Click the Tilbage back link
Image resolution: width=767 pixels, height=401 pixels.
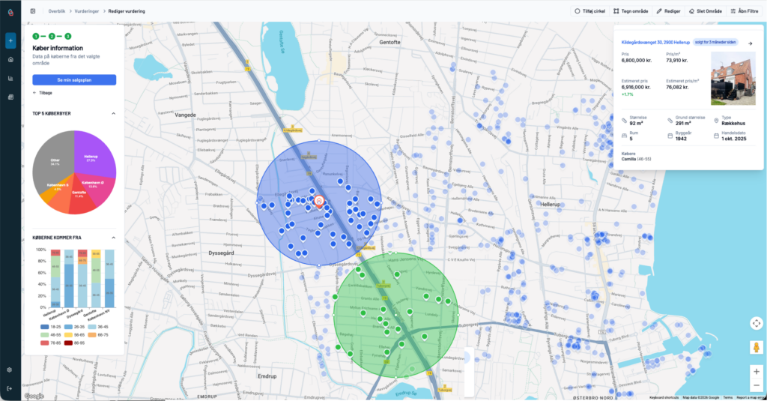(x=43, y=92)
